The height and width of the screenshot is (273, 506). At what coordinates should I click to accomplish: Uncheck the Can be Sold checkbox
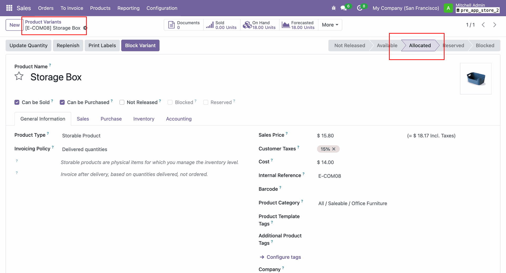[17, 102]
